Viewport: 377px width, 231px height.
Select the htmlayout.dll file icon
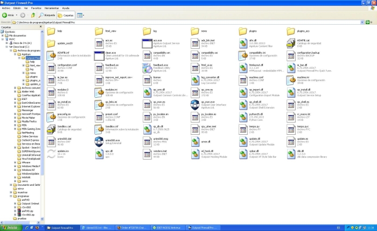pyautogui.click(x=243, y=68)
